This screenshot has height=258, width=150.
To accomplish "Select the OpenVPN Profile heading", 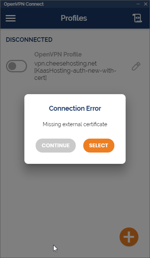I will pos(58,54).
